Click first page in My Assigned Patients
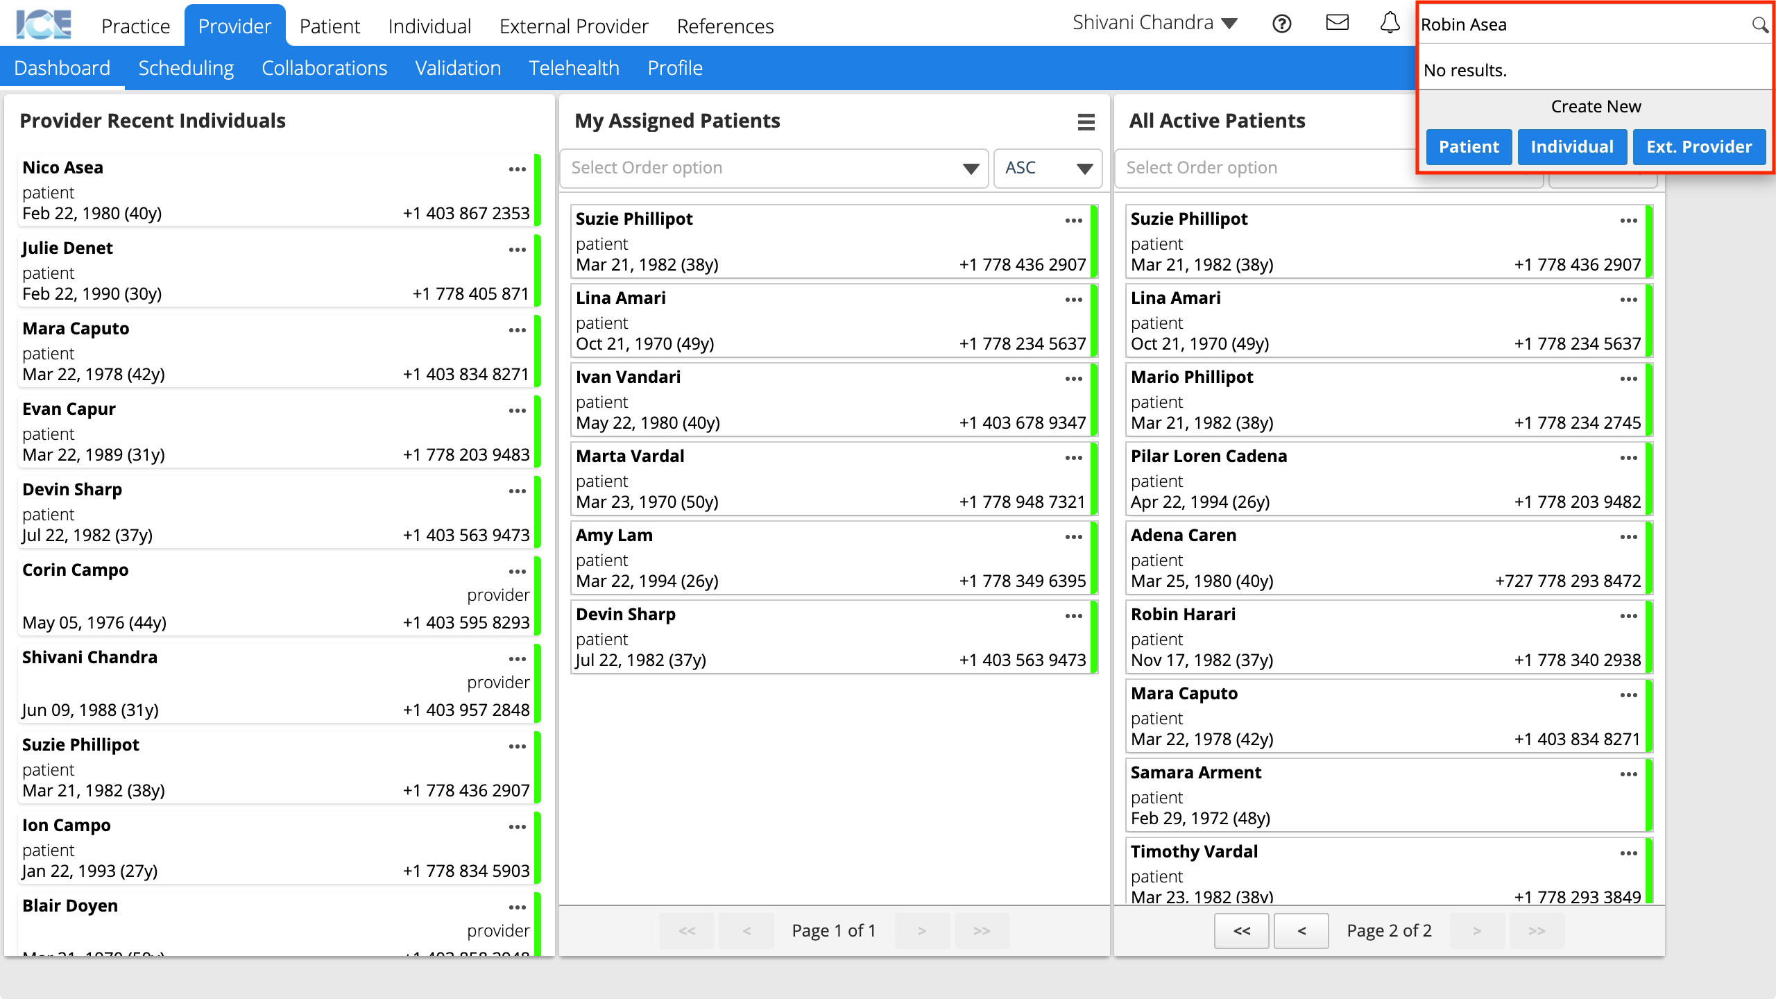This screenshot has height=999, width=1776. [x=687, y=931]
